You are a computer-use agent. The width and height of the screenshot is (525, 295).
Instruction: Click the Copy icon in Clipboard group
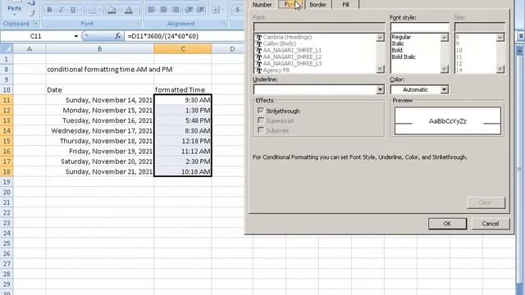tap(31, 3)
